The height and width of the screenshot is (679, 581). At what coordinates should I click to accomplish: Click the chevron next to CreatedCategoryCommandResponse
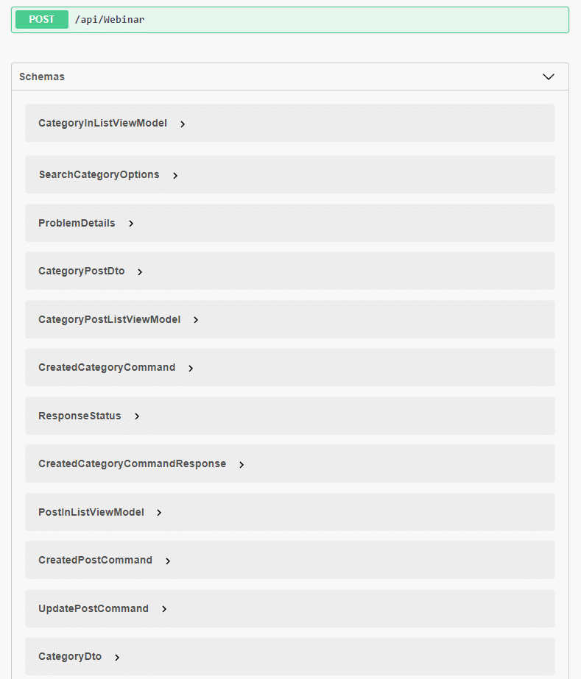pos(241,464)
